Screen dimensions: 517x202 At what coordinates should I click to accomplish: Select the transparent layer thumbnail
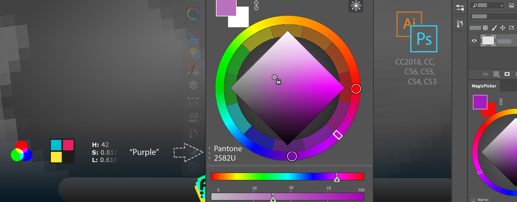tap(488, 40)
